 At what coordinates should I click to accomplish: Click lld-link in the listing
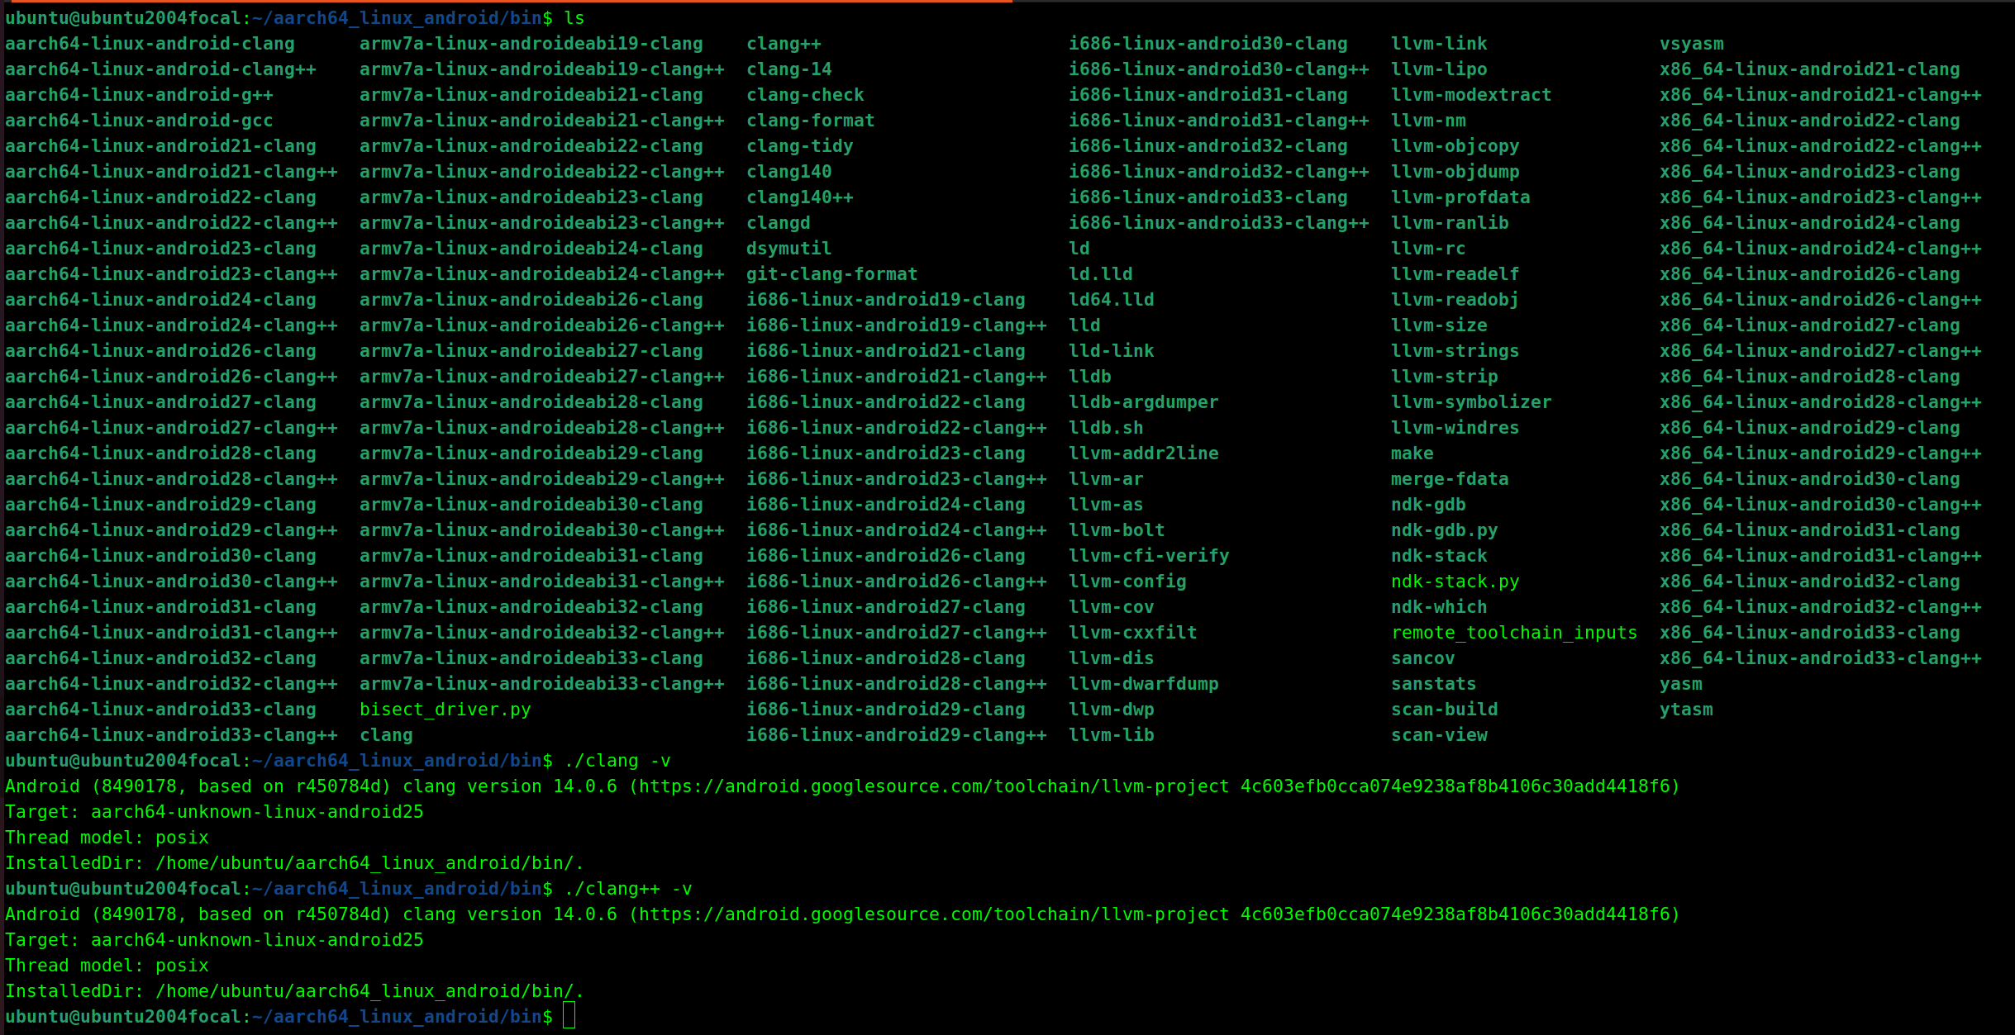tap(1111, 351)
